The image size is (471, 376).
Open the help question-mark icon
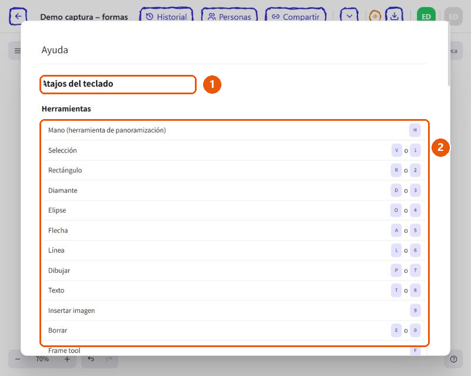(453, 359)
